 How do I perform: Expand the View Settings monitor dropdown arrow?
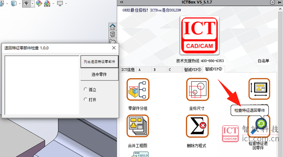pyautogui.click(x=66, y=4)
